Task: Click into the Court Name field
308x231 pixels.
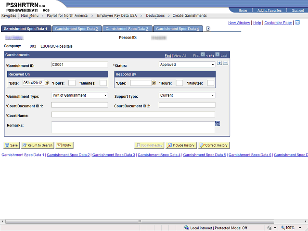Action: (133, 115)
